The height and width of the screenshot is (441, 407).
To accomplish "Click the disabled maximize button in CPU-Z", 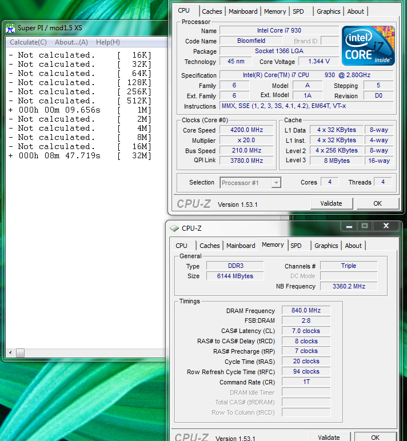I will click(x=365, y=226).
